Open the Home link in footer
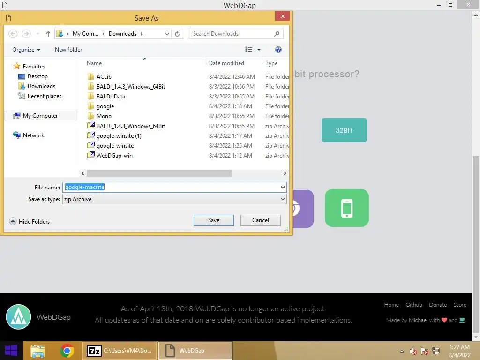 391,305
